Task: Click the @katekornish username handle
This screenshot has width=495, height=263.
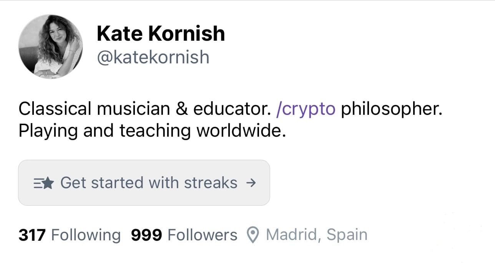Action: tap(153, 57)
